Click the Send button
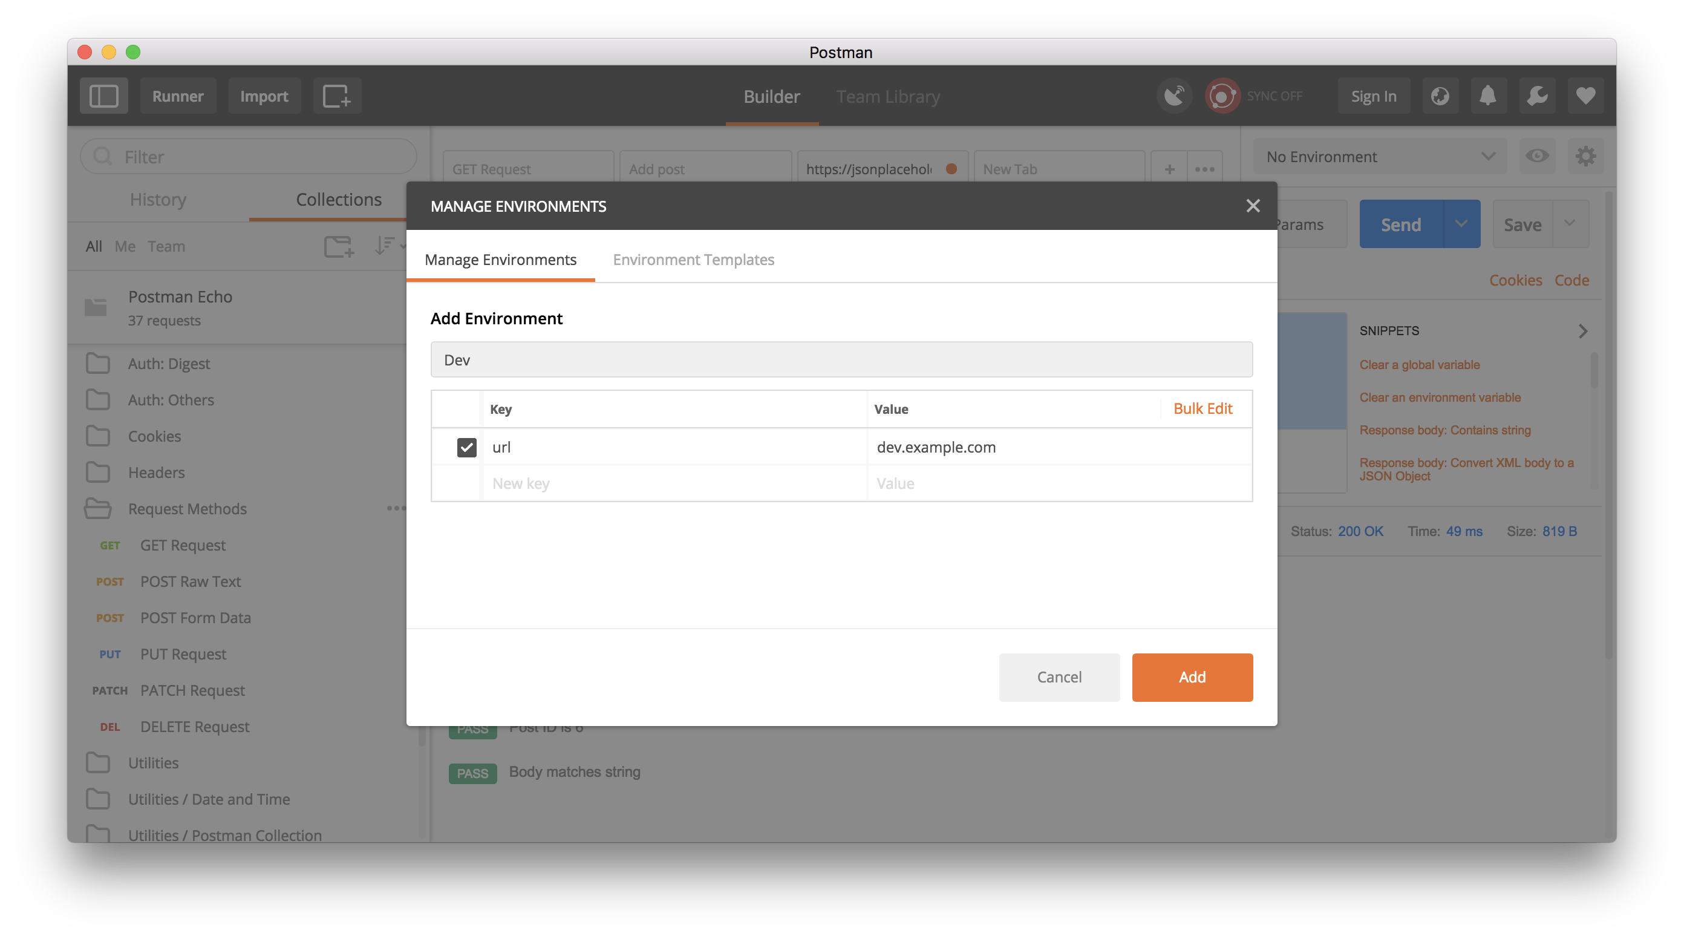1684x939 pixels. (1401, 224)
